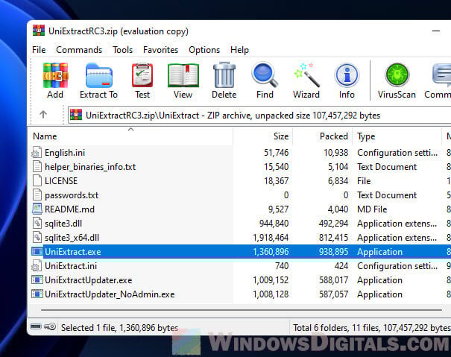Image resolution: width=451 pixels, height=357 pixels.
Task: Click the Add toolbar icon
Action: pos(55,75)
